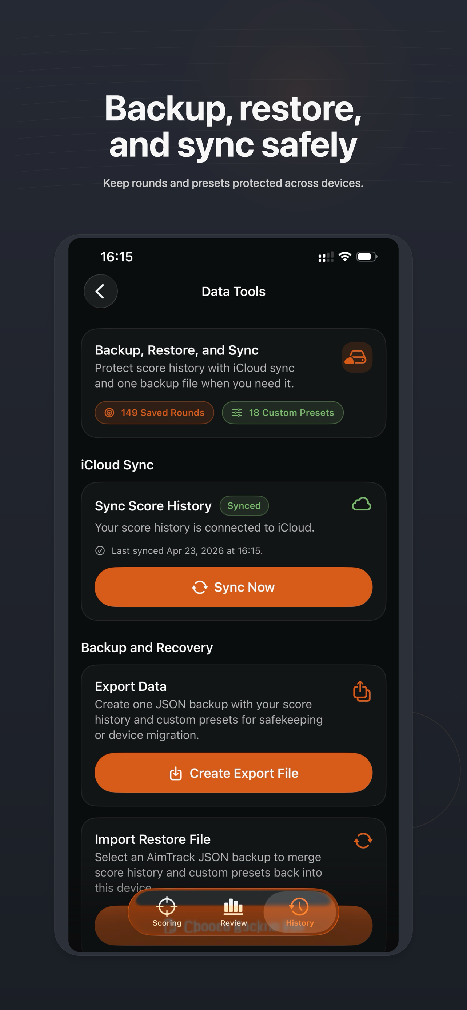Tap the Import Restore File title
The height and width of the screenshot is (1010, 467).
(152, 839)
